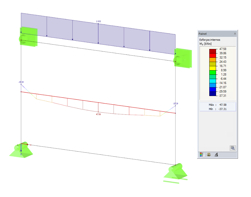Click legend value 24.43

[x=223, y=62]
